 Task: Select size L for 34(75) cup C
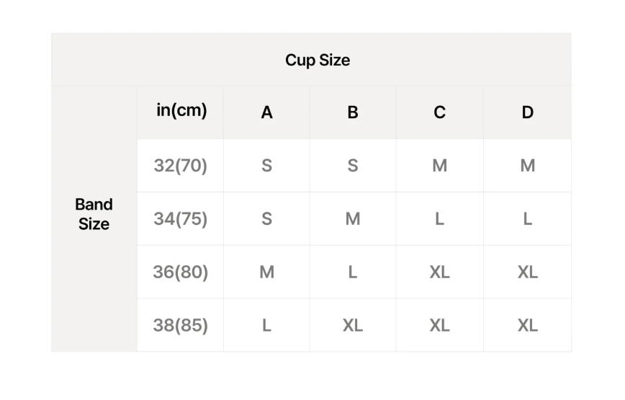click(440, 218)
